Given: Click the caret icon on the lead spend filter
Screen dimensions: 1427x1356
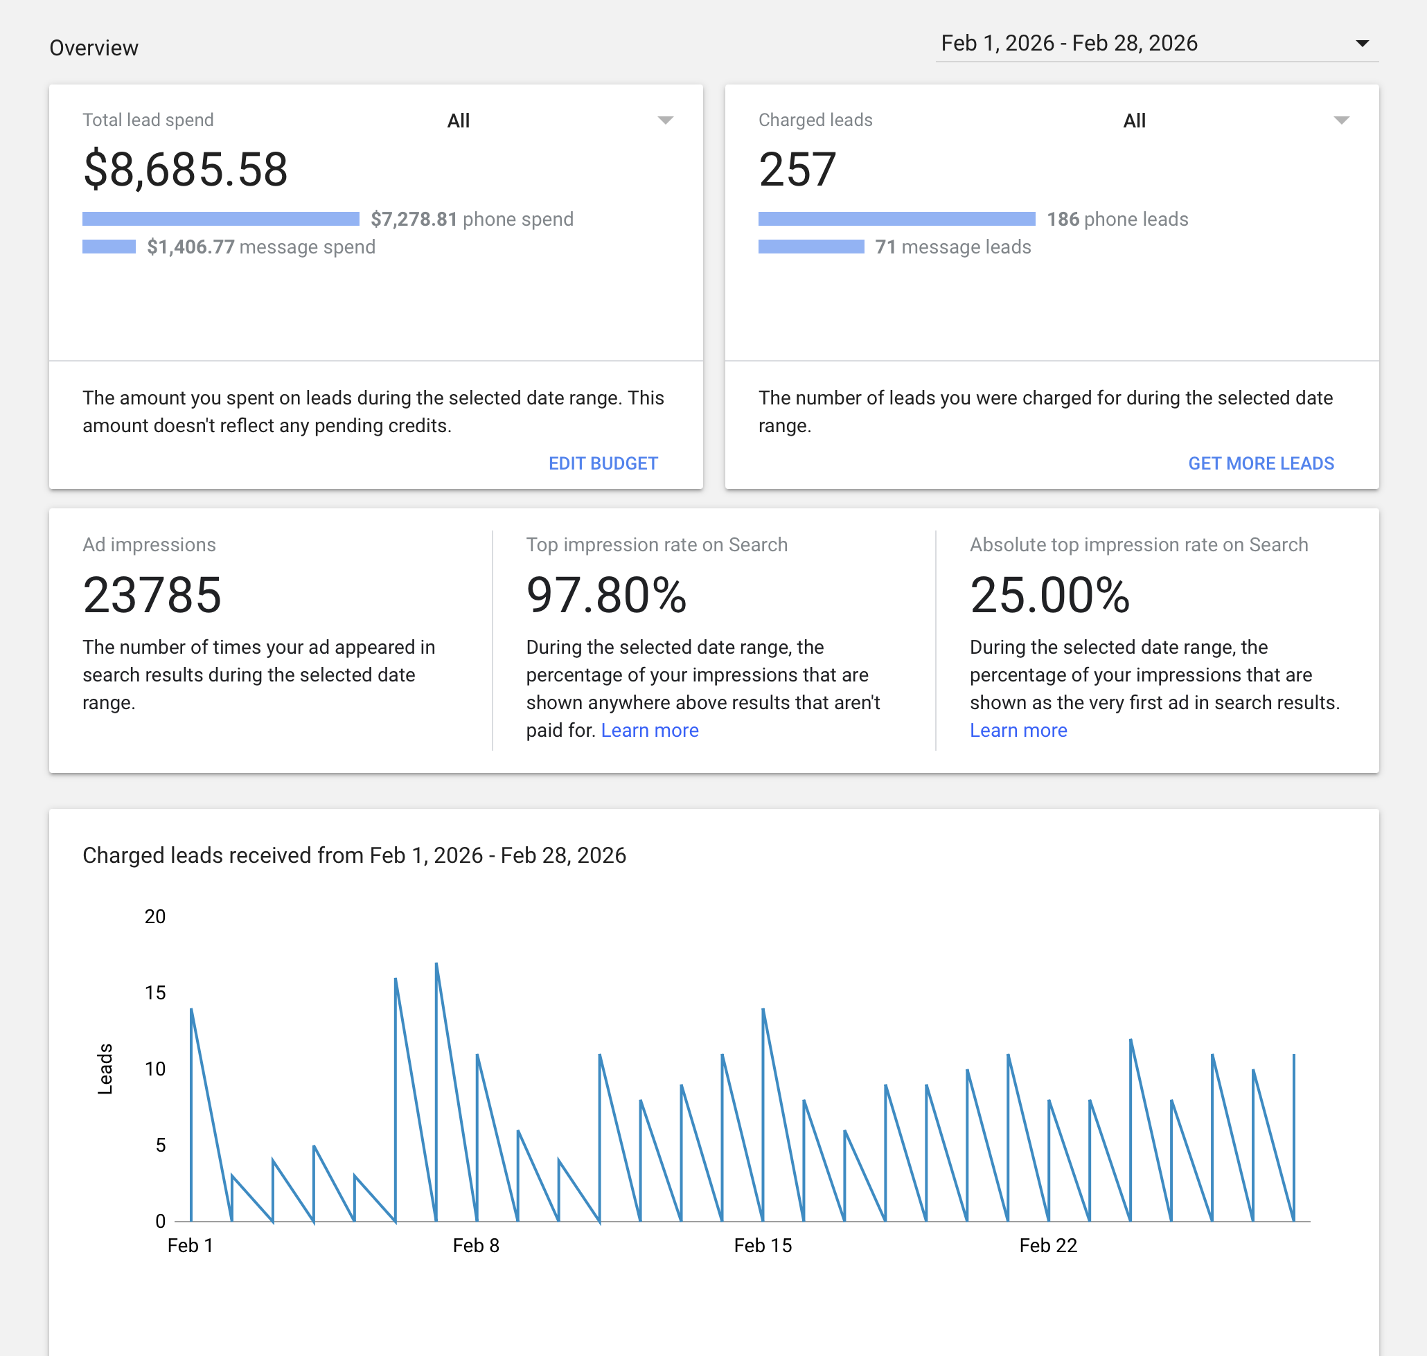Looking at the screenshot, I should (665, 120).
